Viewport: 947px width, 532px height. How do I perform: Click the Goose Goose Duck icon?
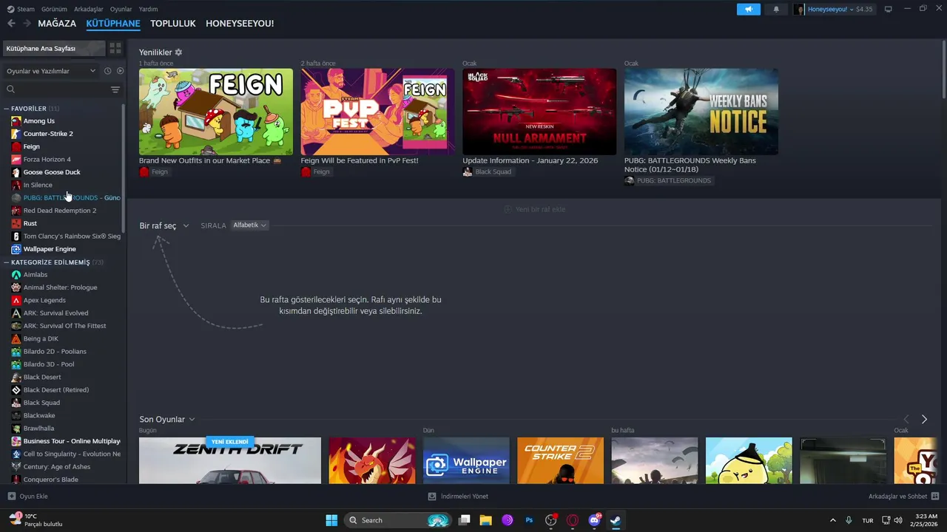click(x=16, y=172)
